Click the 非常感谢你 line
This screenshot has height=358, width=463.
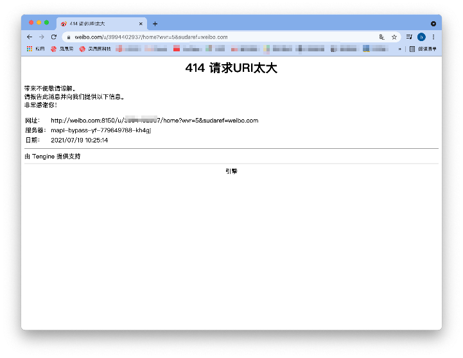click(40, 105)
